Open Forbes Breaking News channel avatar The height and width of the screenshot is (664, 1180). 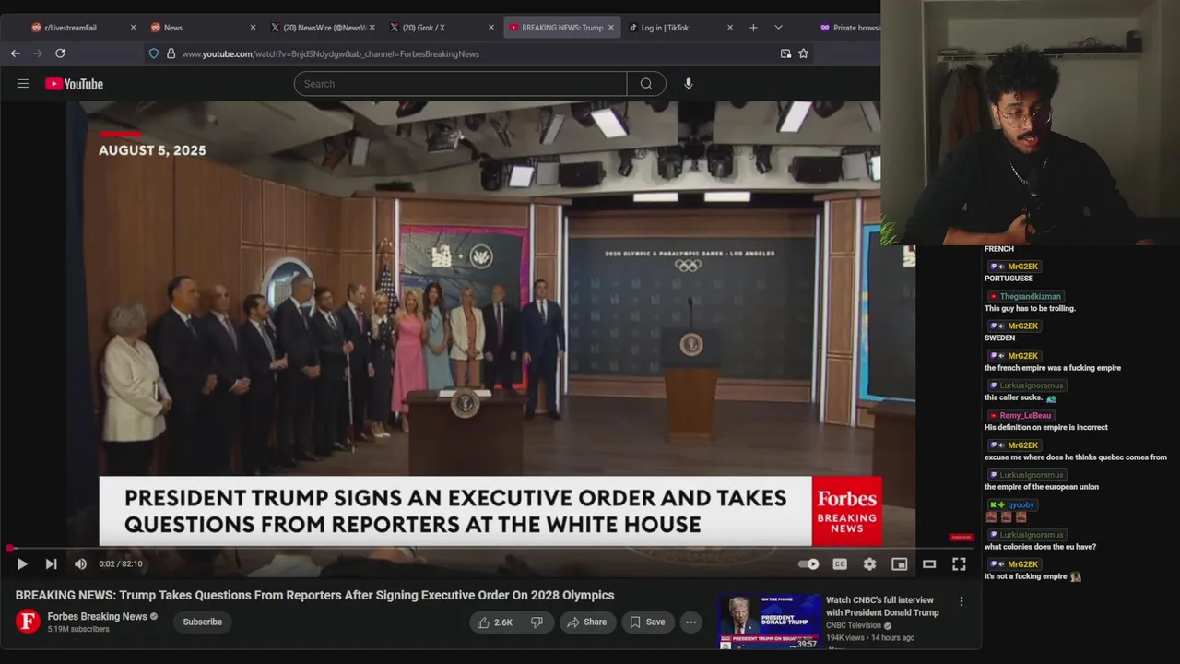28,622
